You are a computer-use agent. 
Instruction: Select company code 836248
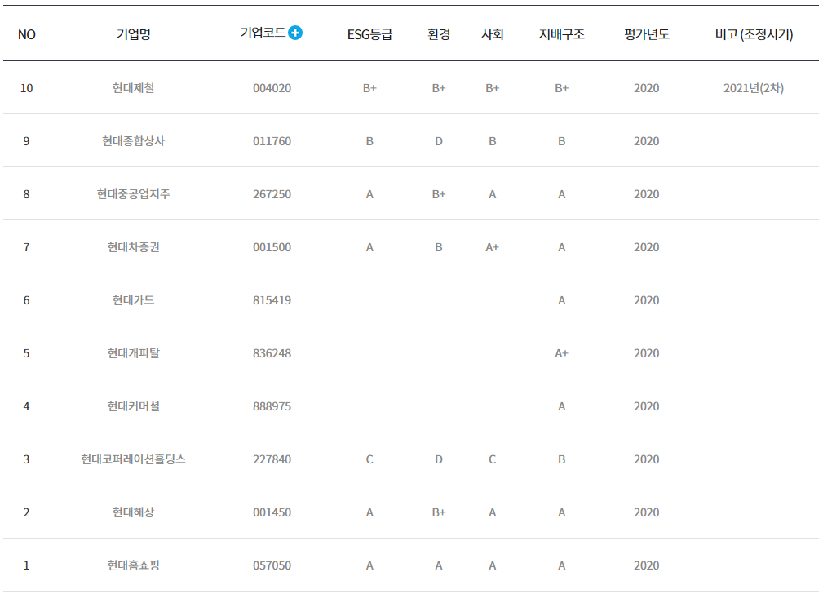coord(272,353)
